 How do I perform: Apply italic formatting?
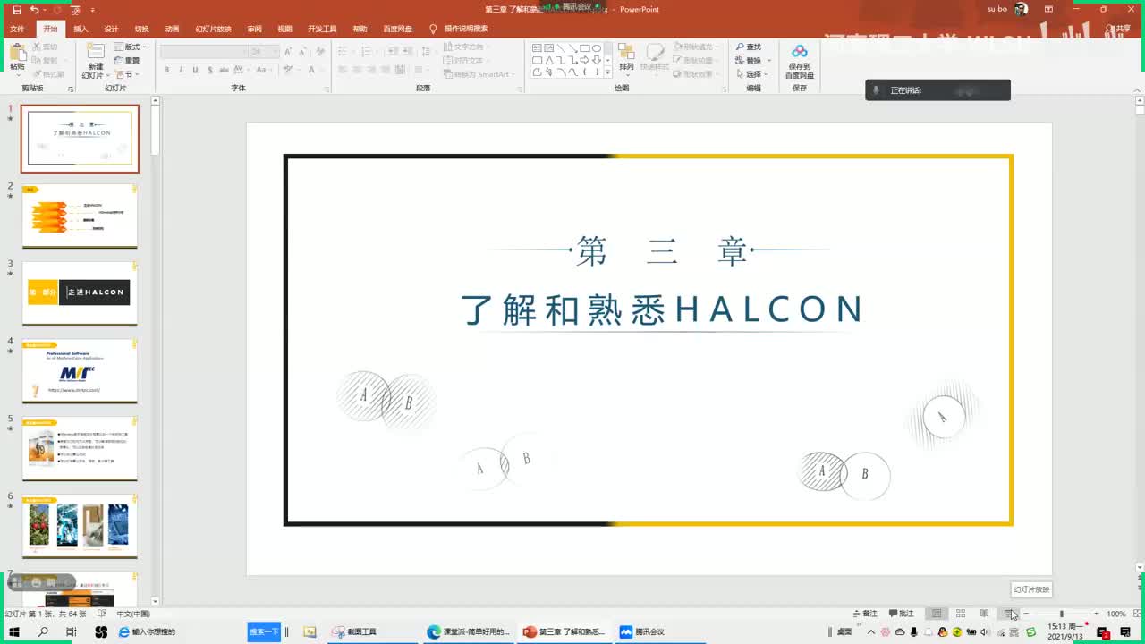(x=180, y=70)
